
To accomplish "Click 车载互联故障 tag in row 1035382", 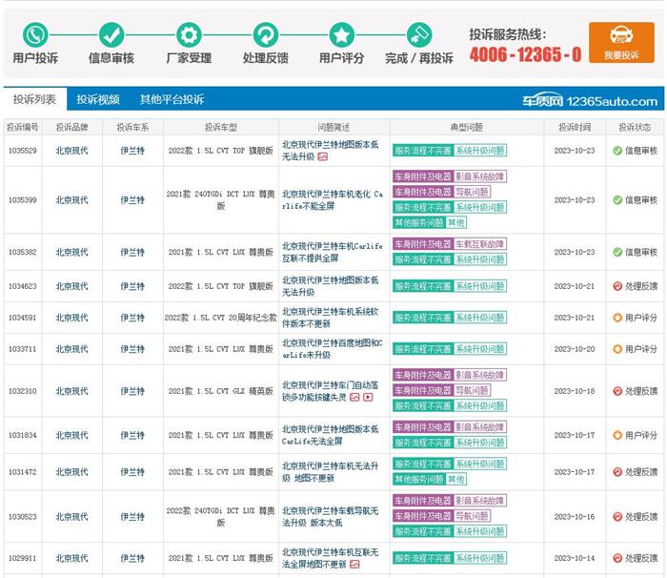I will pyautogui.click(x=480, y=244).
